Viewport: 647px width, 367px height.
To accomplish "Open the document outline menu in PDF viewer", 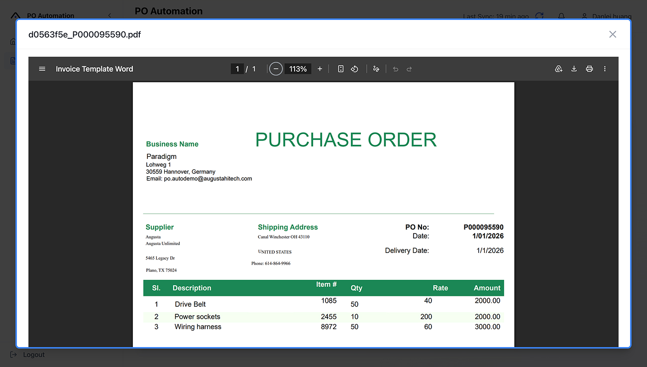I will tap(42, 69).
